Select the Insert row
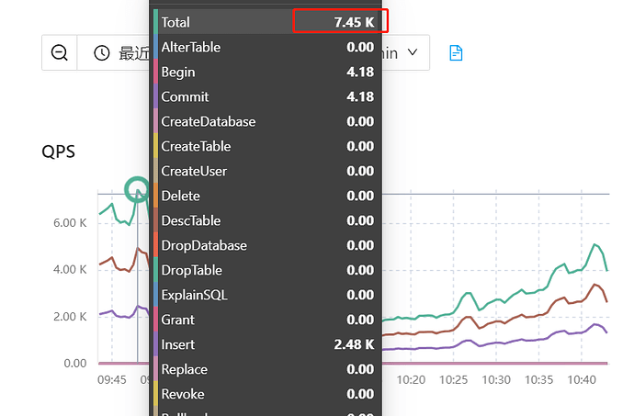 click(267, 344)
